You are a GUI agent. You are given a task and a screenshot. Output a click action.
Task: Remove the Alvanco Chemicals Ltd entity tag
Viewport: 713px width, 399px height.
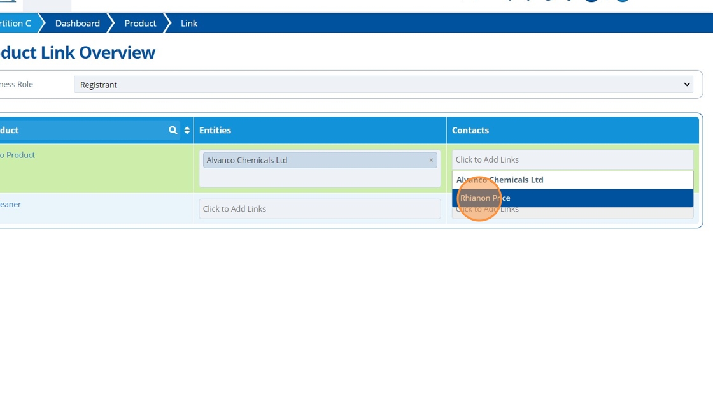tap(431, 161)
